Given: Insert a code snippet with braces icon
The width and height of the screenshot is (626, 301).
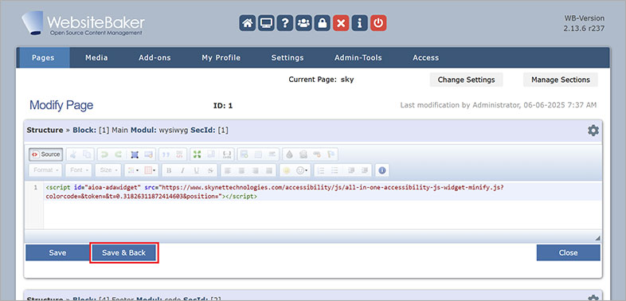Looking at the screenshot, I should (x=227, y=154).
